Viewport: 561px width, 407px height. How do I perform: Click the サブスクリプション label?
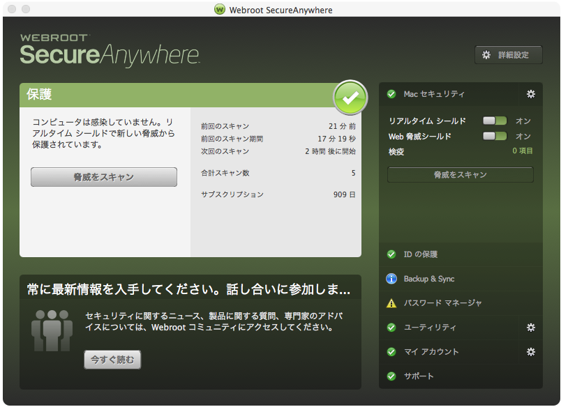232,194
